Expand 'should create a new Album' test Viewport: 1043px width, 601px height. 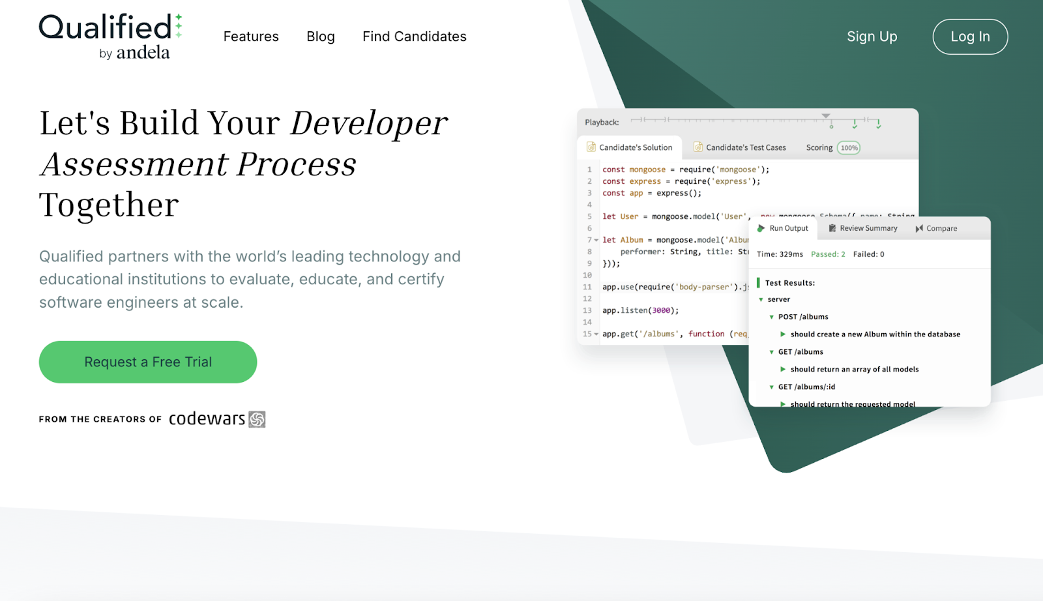[783, 334]
